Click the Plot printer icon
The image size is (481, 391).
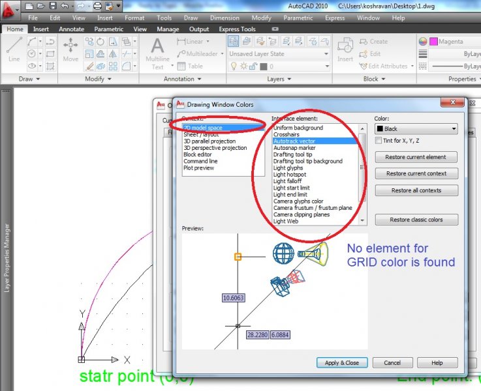(x=97, y=5)
